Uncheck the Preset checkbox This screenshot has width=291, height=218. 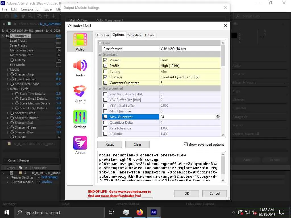tap(105, 60)
